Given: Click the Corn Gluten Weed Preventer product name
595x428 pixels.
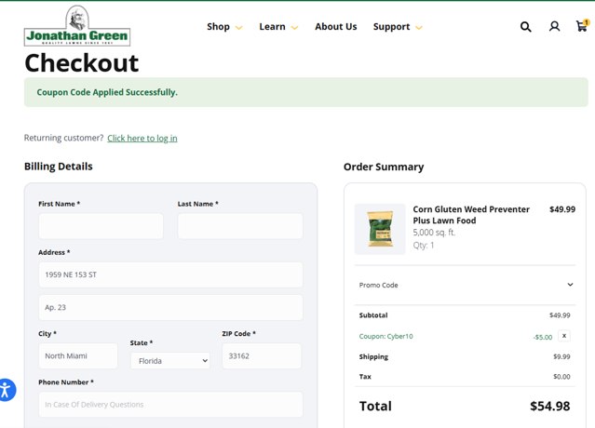Looking at the screenshot, I should coord(471,215).
